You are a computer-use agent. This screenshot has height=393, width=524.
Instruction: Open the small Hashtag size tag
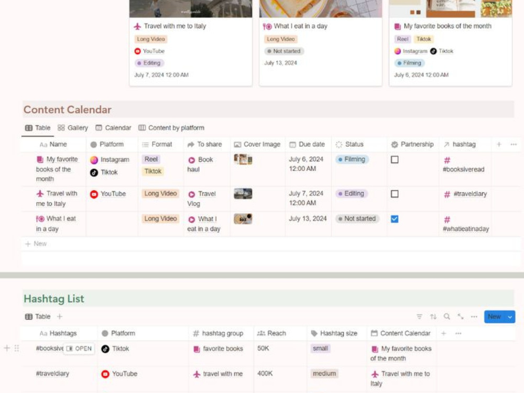tap(321, 348)
